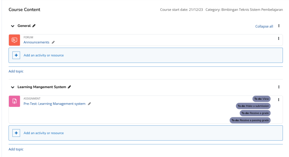Open Pre-Test assignment three-dot menu
This screenshot has height=157, width=289.
click(279, 100)
